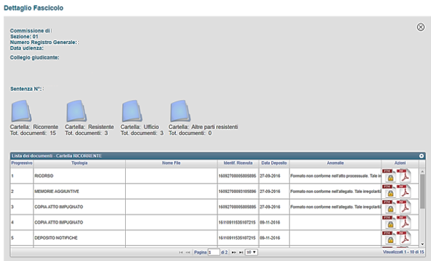This screenshot has height=261, width=431.
Task: Click scrollbar down arrow in document list
Action: pos(422,244)
